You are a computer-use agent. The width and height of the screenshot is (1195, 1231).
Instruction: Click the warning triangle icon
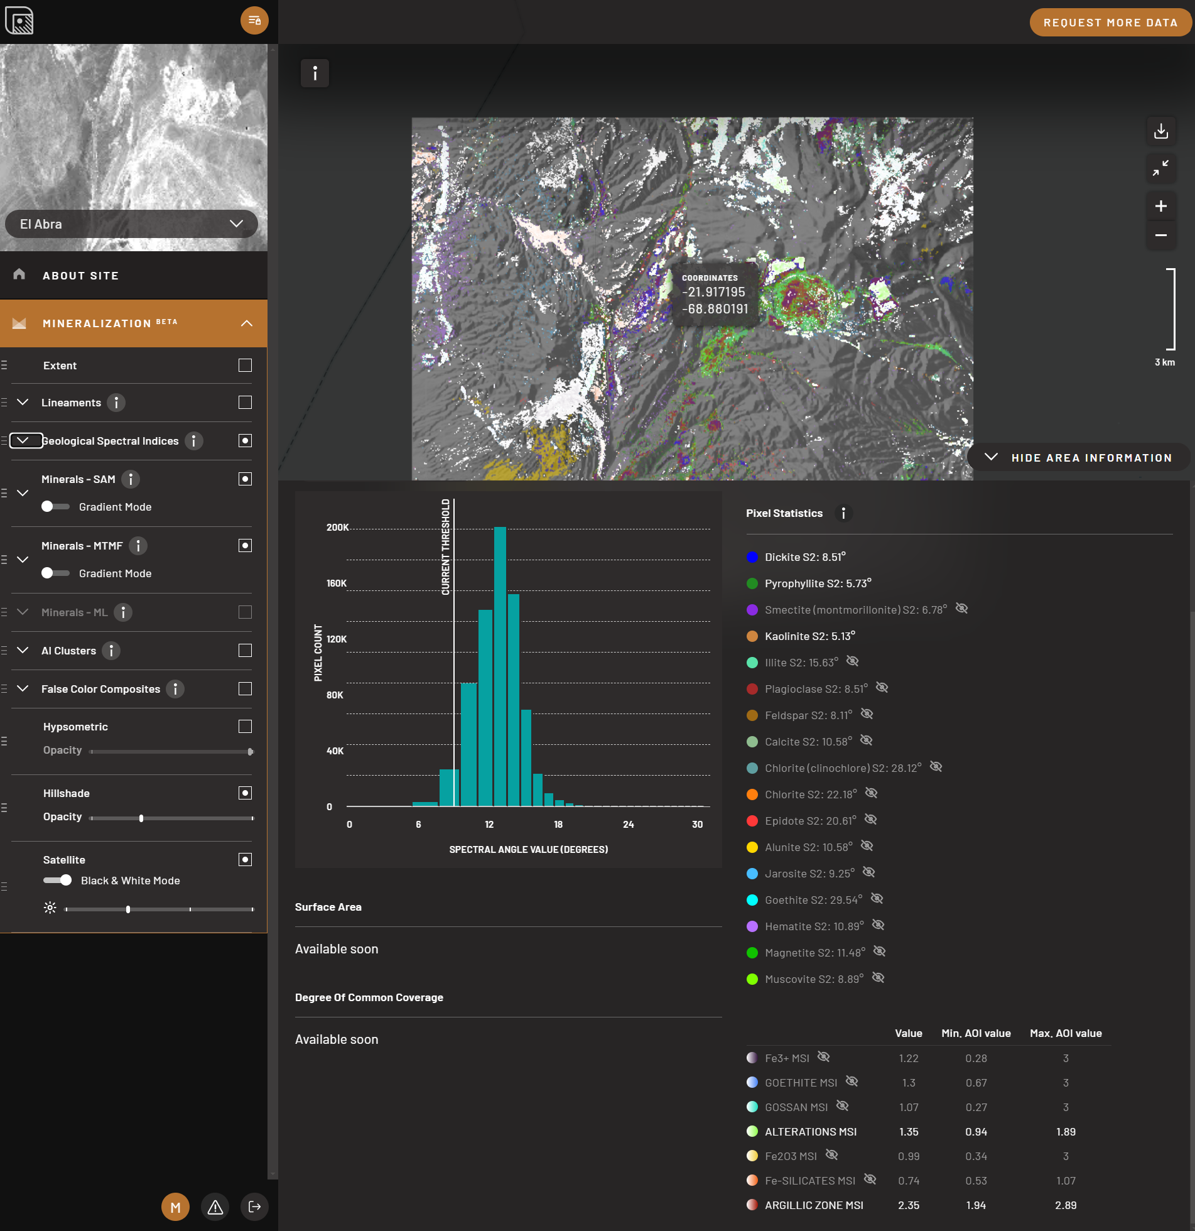pyautogui.click(x=215, y=1207)
